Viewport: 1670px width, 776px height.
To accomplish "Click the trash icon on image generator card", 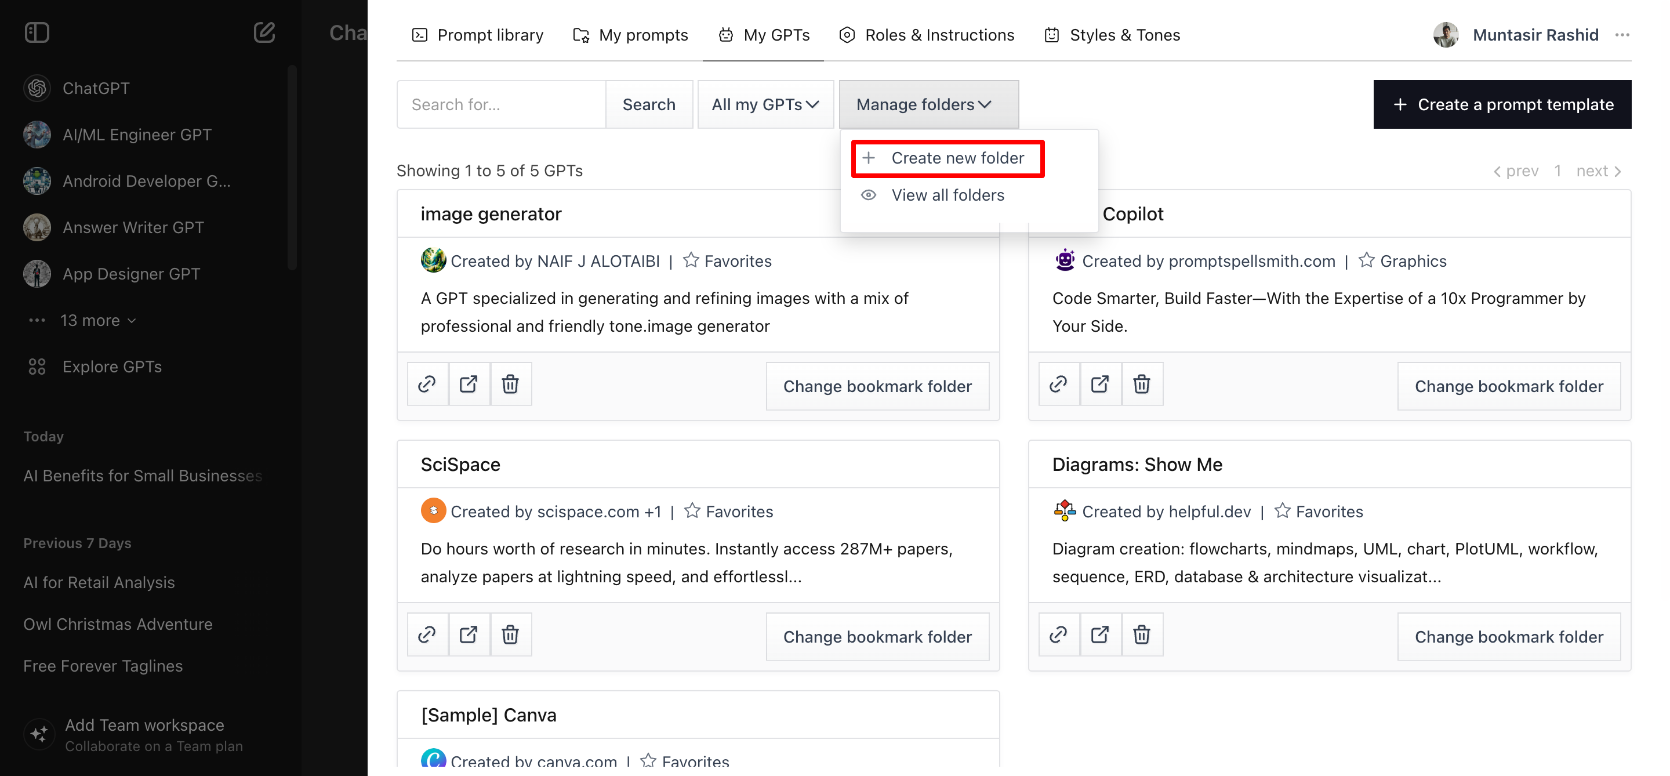I will coord(510,385).
